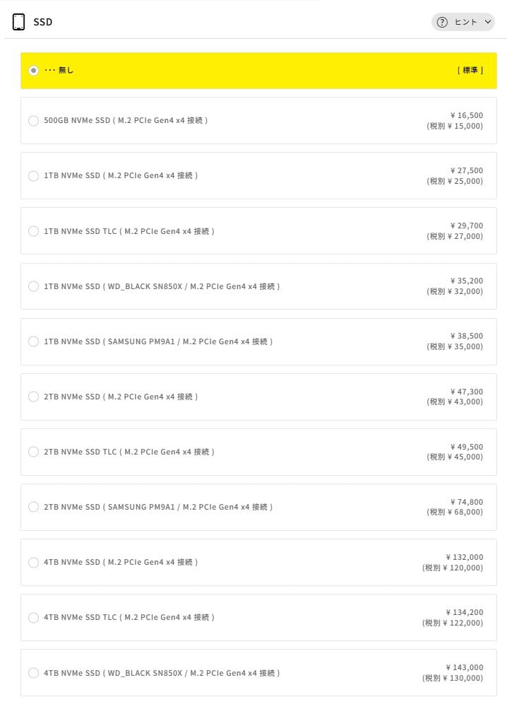
Task: Select the 無し standard option radio
Action: click(33, 71)
